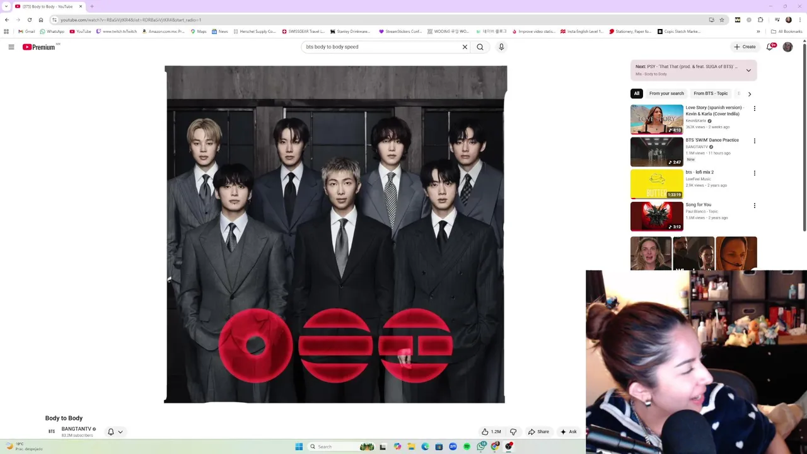Viewport: 807px width, 454px height.
Task: Select From your search chip
Action: click(666, 93)
